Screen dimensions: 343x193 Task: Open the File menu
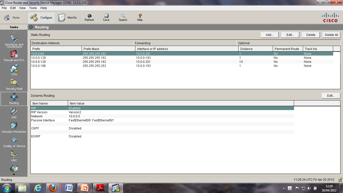click(4, 8)
